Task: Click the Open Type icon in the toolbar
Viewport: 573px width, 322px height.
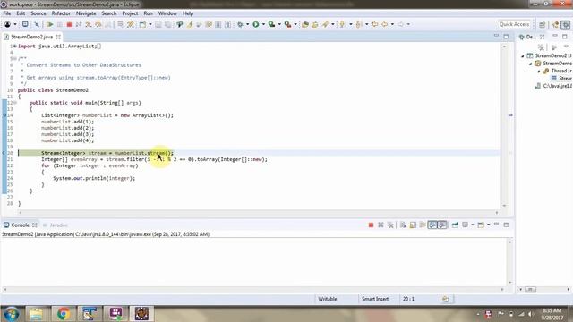Action: 305,24
